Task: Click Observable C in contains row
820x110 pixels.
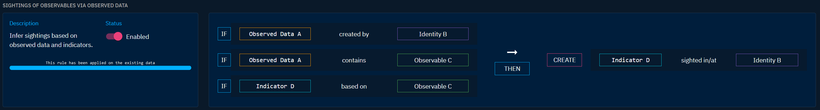Action: pos(433,60)
